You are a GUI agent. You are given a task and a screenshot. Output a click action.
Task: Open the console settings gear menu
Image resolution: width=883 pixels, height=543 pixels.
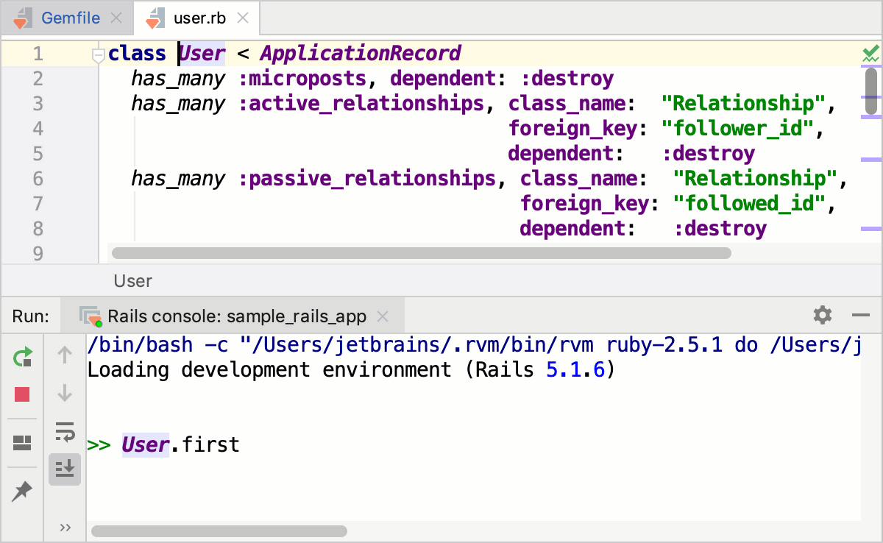(822, 315)
